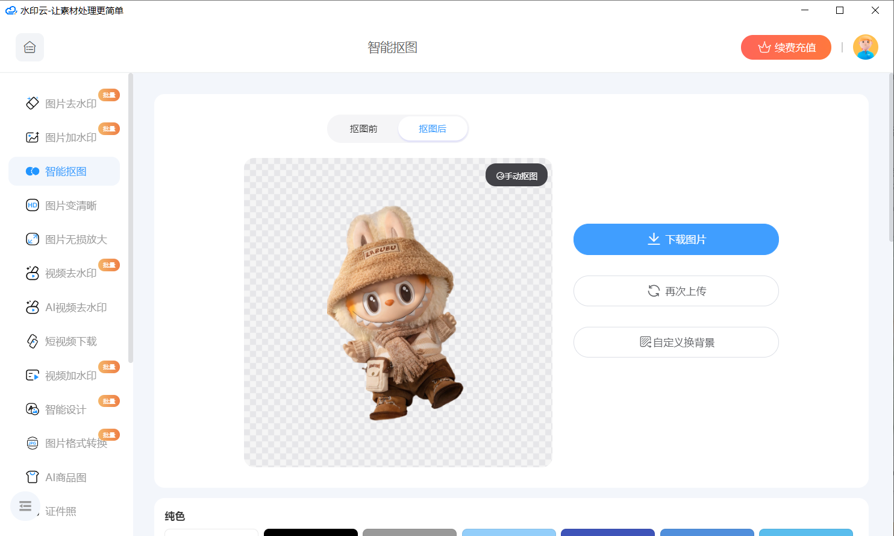Click the edit-image icon in 自定义换背景
The width and height of the screenshot is (894, 536).
pos(645,342)
